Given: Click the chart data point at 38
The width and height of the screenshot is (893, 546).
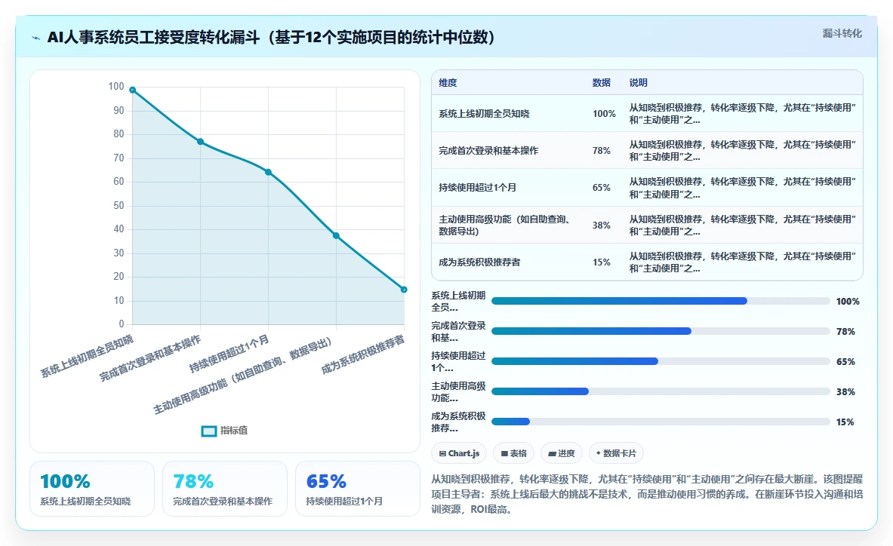Looking at the screenshot, I should 336,235.
